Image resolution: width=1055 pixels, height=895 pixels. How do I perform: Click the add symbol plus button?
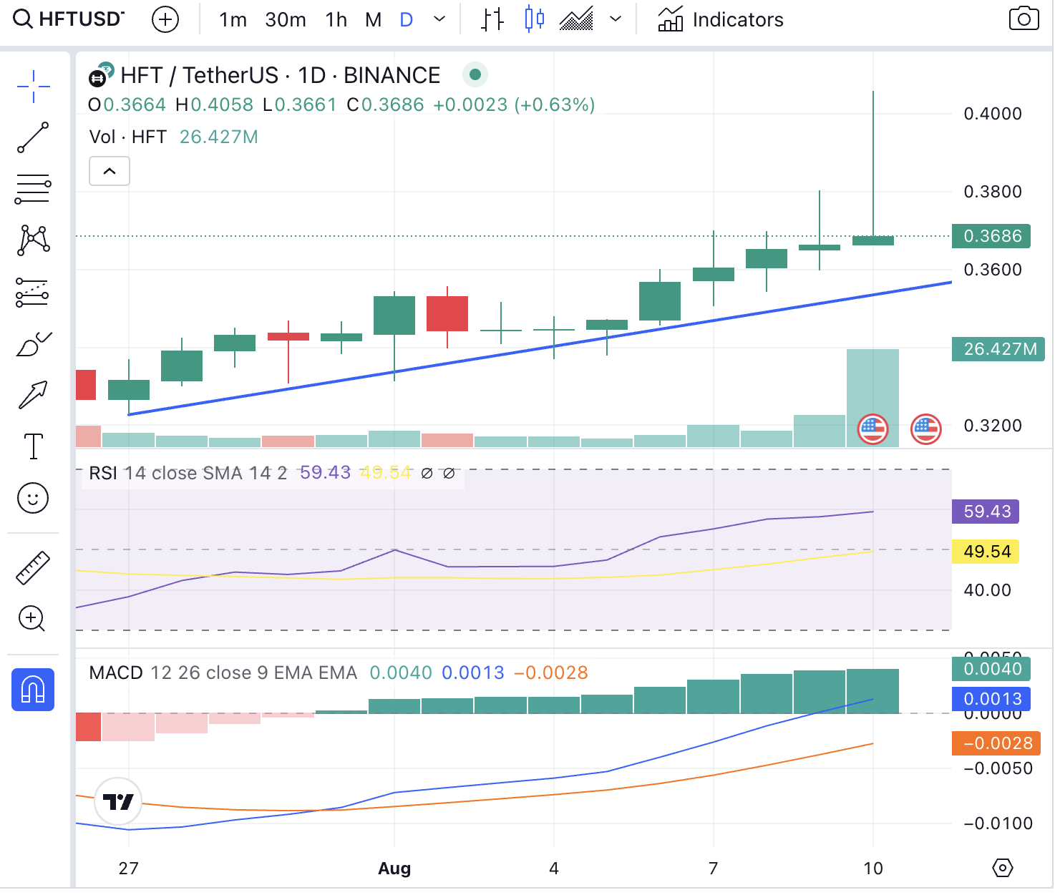165,19
